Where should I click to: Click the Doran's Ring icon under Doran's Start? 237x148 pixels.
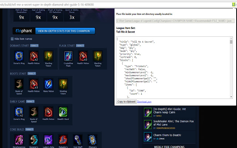point(19,56)
